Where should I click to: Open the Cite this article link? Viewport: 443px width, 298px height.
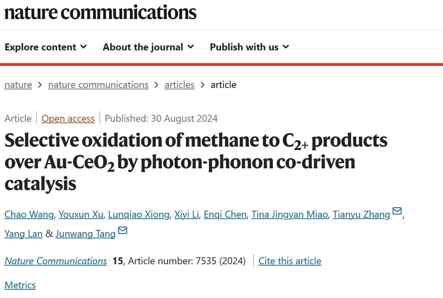click(x=290, y=261)
